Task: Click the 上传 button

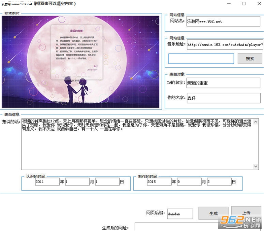Action: coord(246,213)
